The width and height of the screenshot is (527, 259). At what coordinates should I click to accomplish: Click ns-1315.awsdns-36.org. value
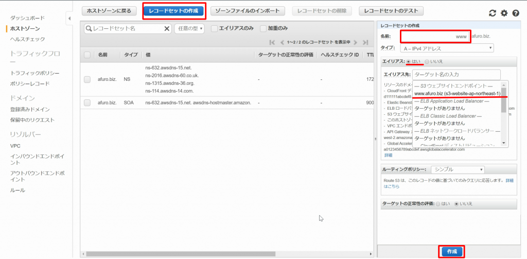click(x=170, y=83)
